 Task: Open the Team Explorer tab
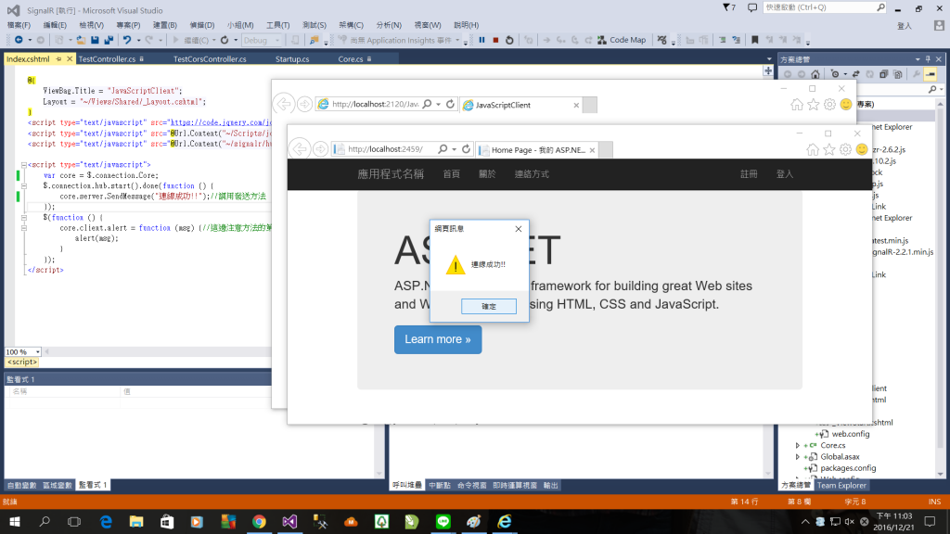(841, 486)
